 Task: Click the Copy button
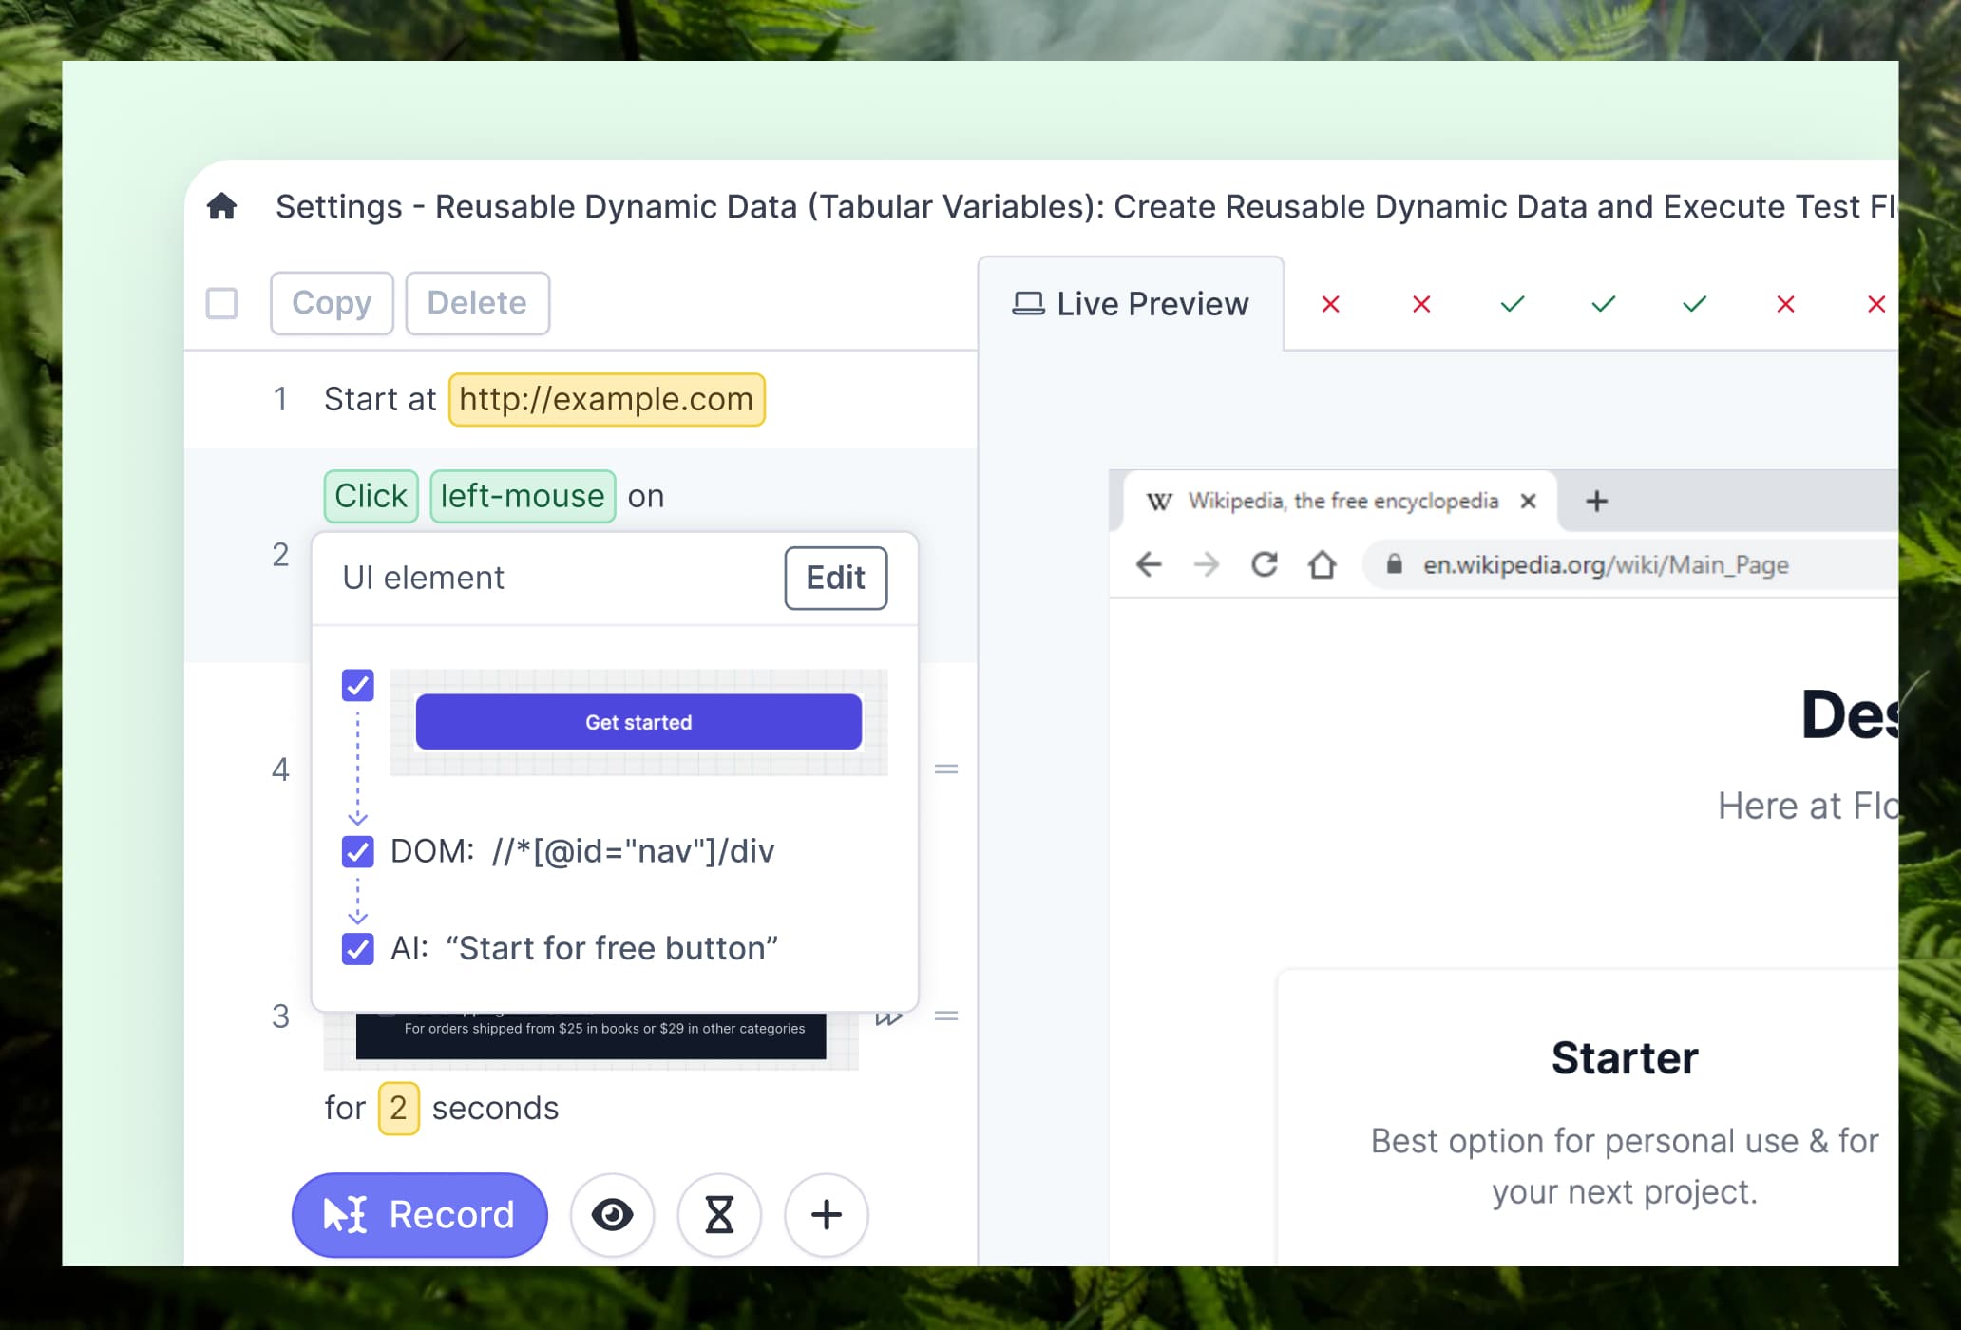[332, 303]
